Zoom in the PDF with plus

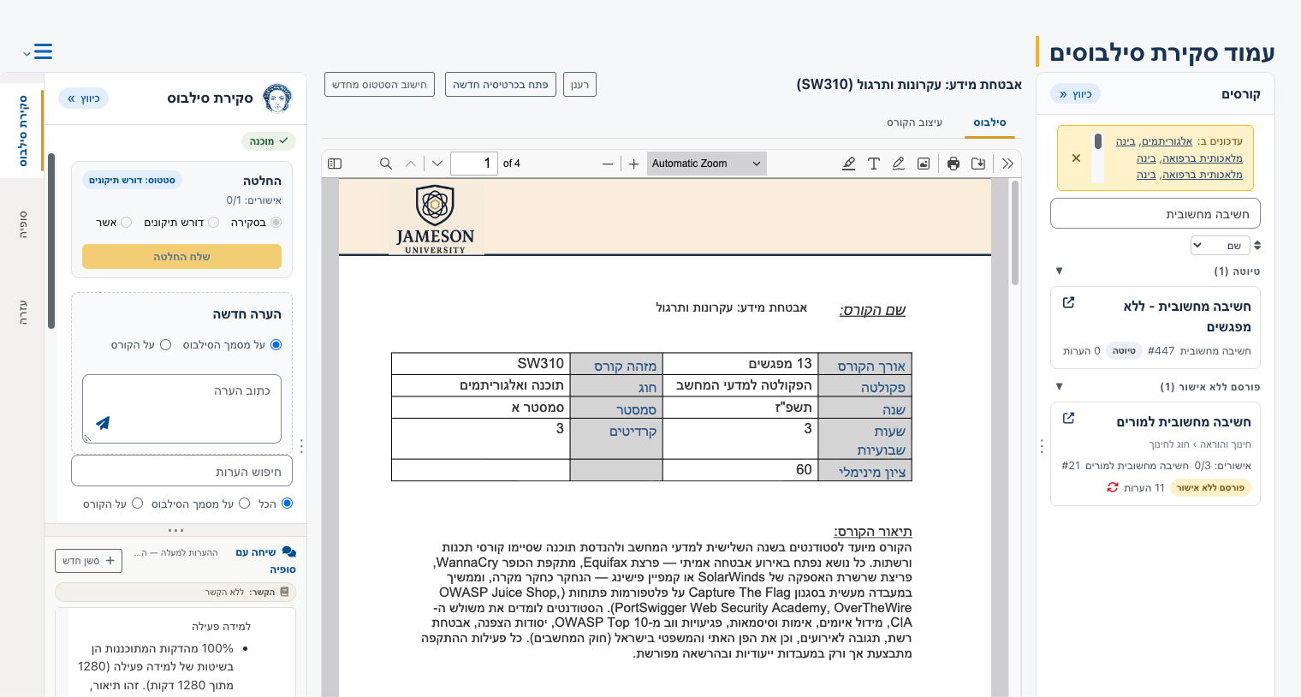pos(633,164)
